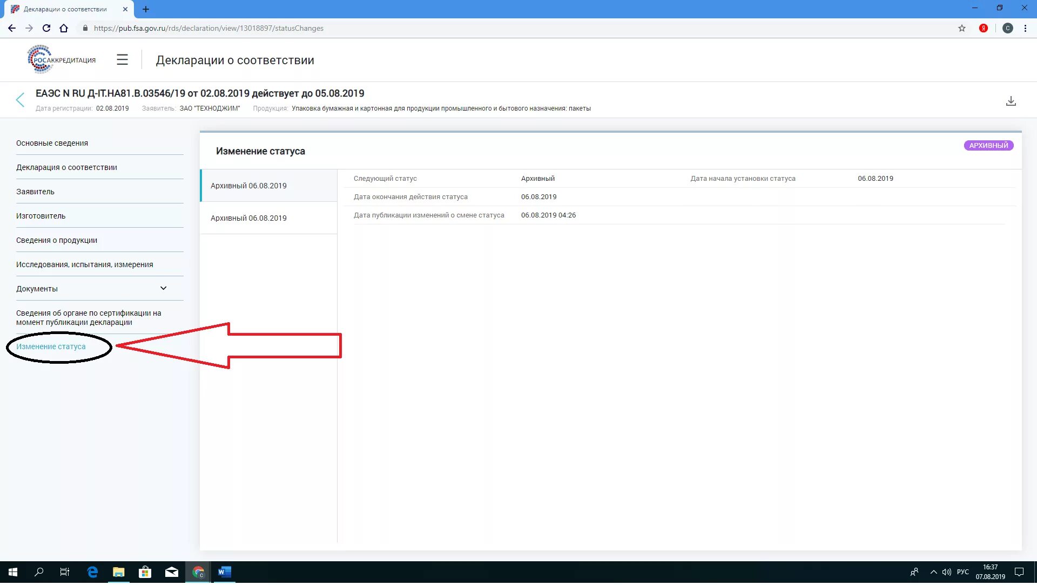Open Заявитель section
This screenshot has height=585, width=1037.
(35, 192)
